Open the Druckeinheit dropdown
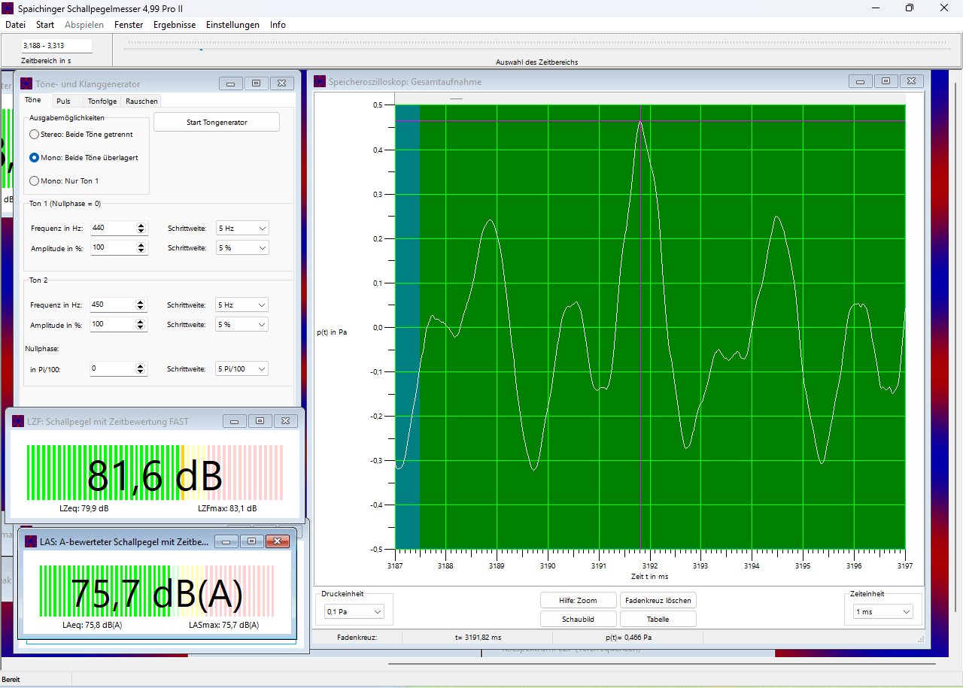This screenshot has height=688, width=963. (x=355, y=612)
